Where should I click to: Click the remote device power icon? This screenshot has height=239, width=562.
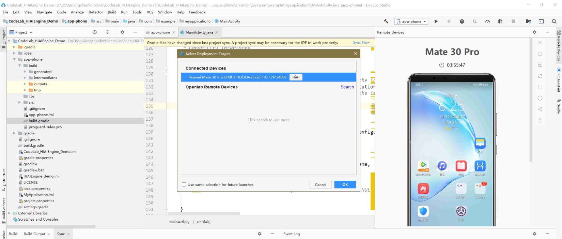[540, 54]
